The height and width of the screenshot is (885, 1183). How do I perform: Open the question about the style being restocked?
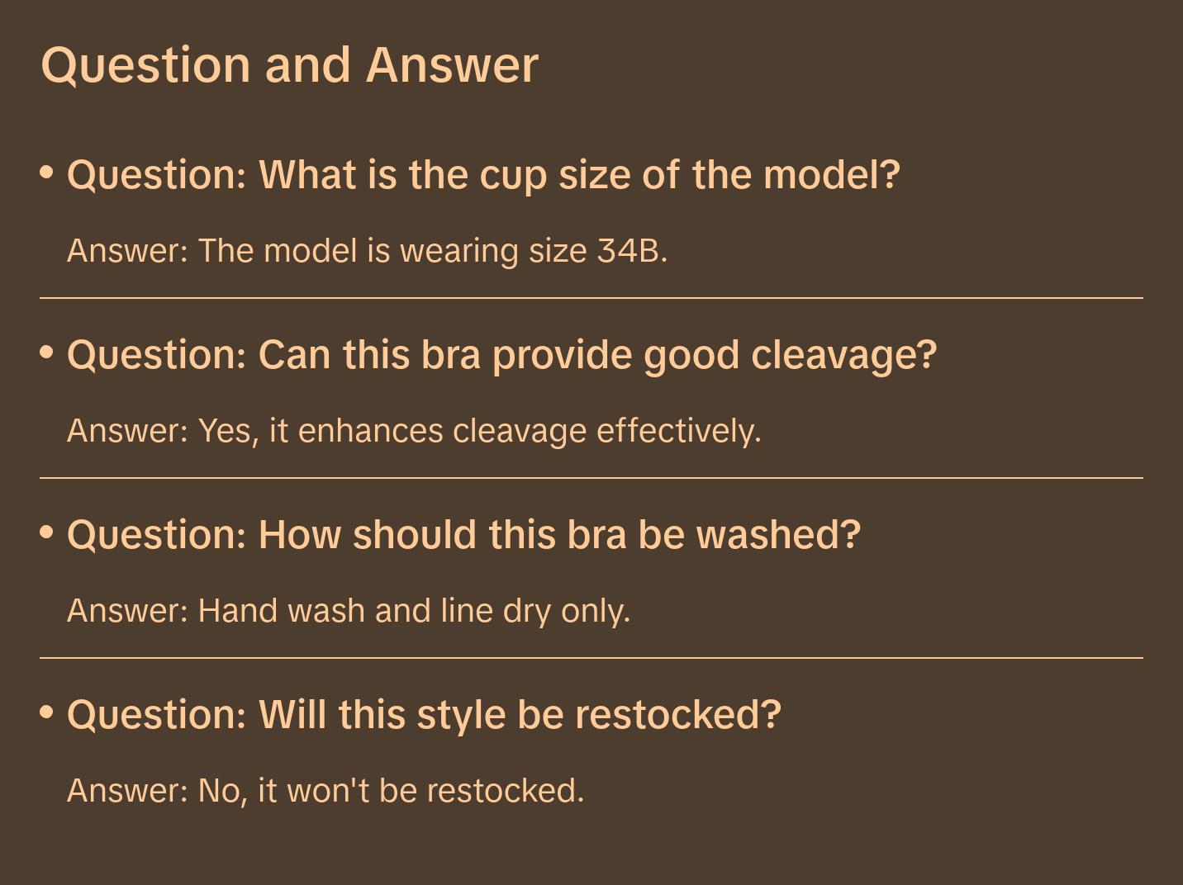(424, 714)
